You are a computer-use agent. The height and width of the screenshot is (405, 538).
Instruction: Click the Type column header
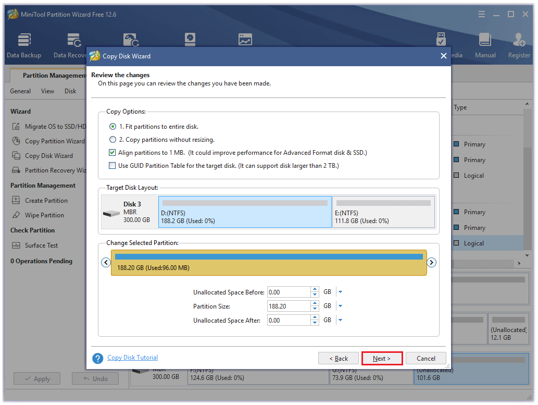460,107
